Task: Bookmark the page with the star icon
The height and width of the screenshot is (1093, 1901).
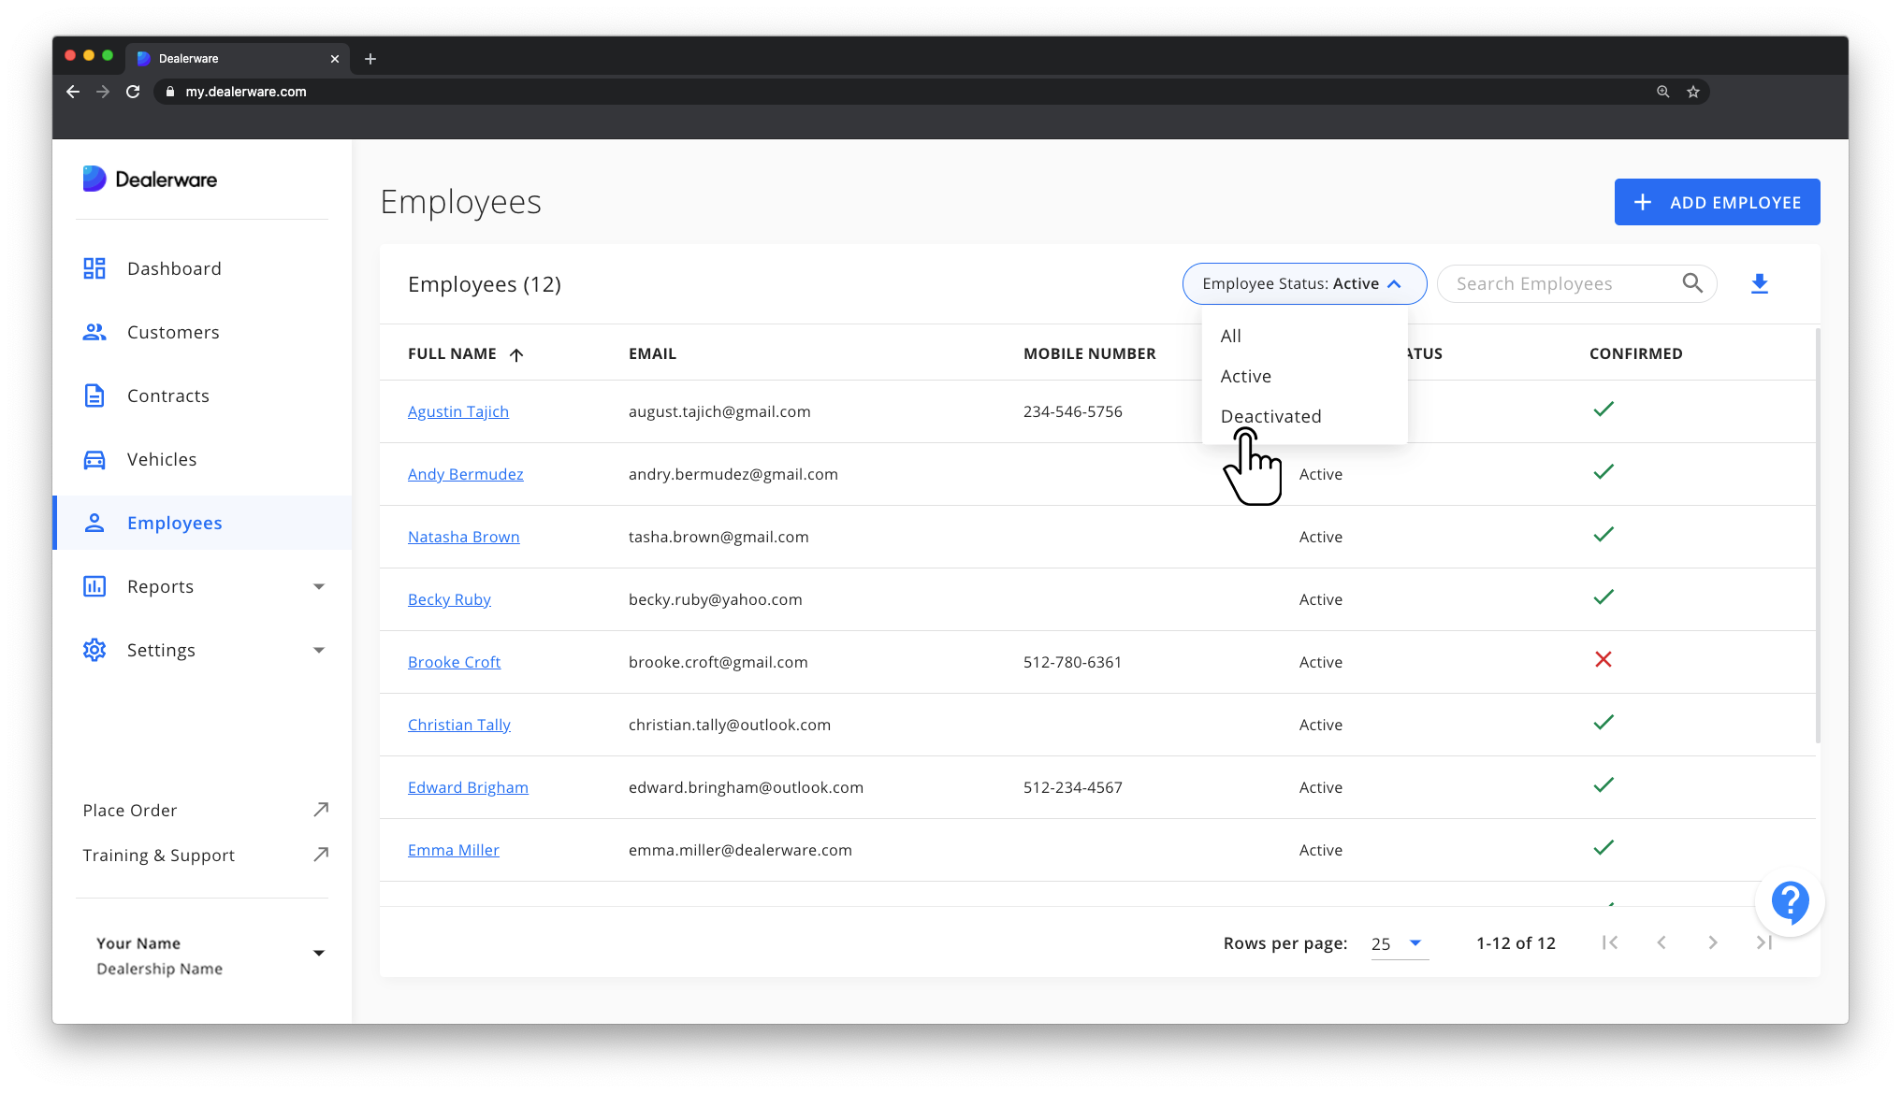Action: (1693, 92)
